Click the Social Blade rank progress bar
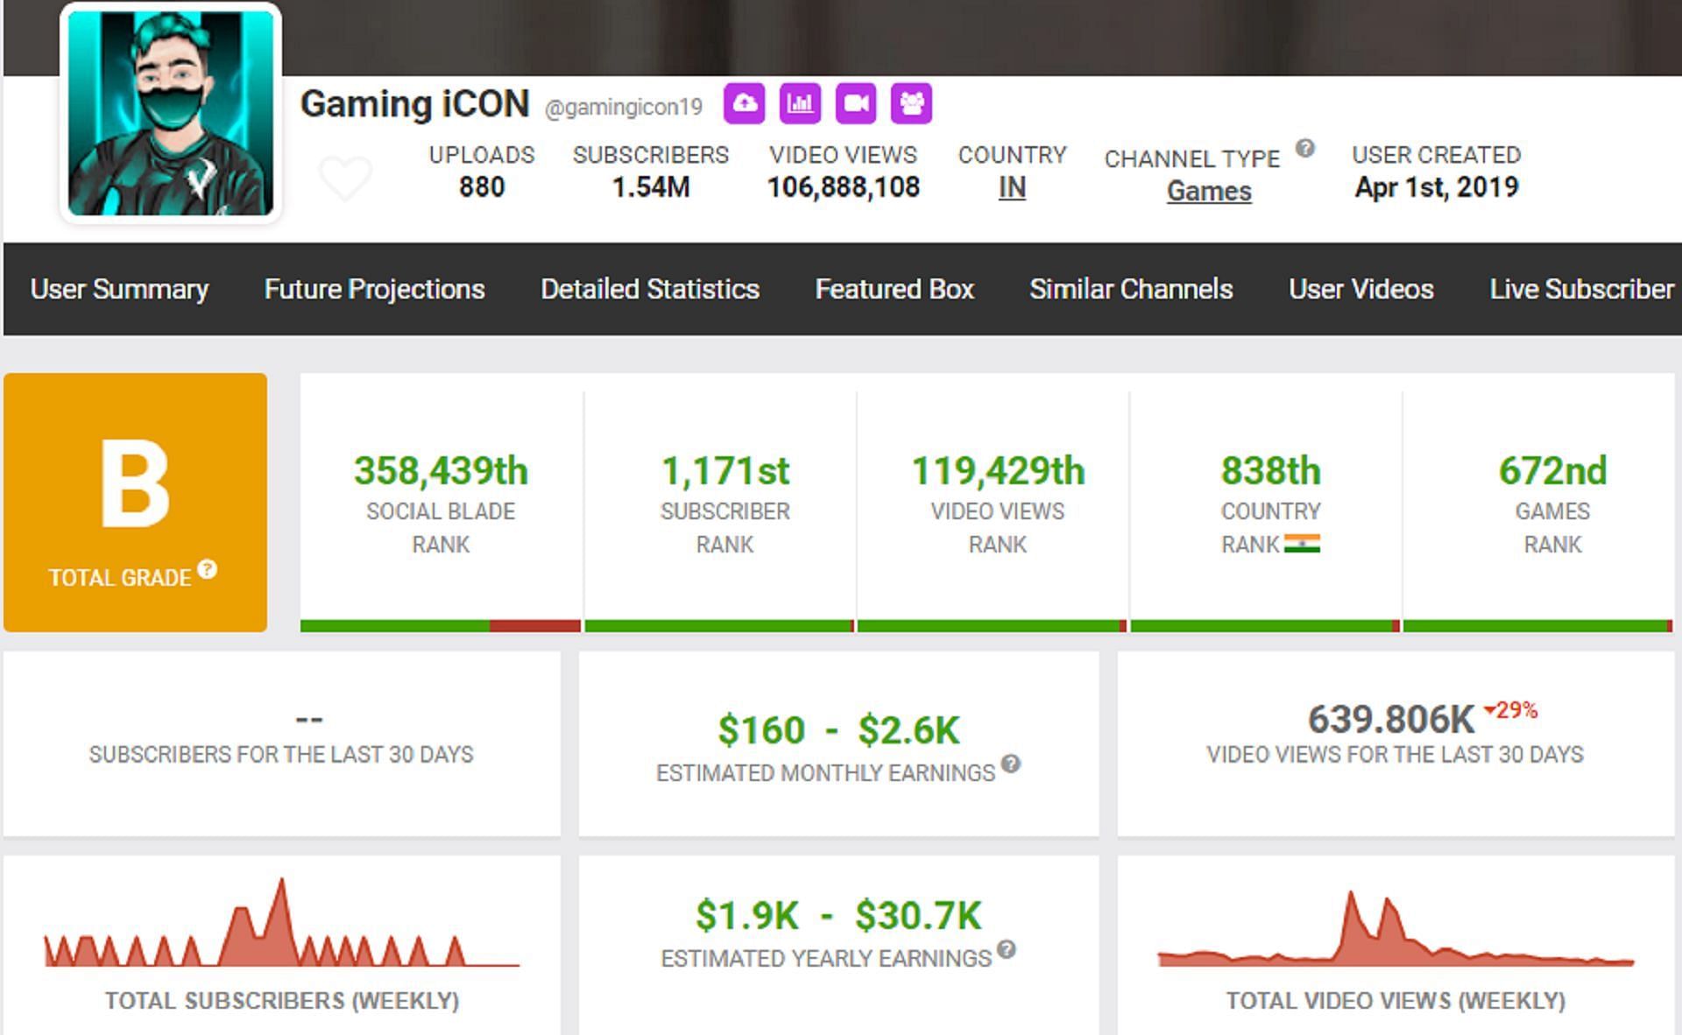Viewport: 1682px width, 1035px height. pyautogui.click(x=440, y=626)
